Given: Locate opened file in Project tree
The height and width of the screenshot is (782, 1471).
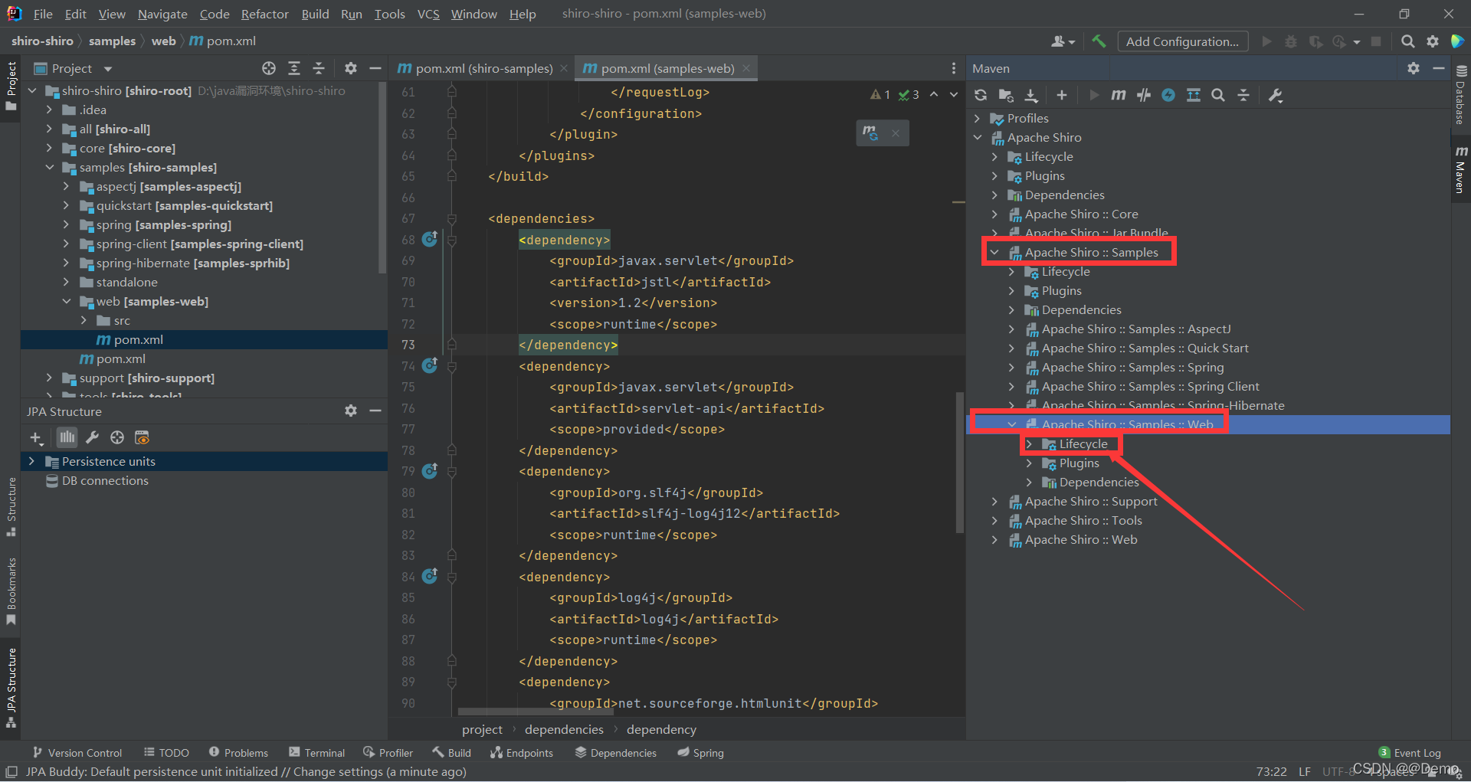Looking at the screenshot, I should 269,68.
